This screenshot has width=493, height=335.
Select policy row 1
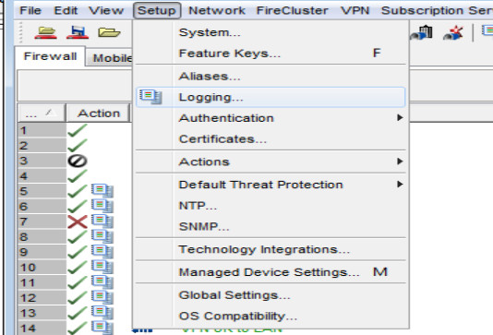[42, 130]
